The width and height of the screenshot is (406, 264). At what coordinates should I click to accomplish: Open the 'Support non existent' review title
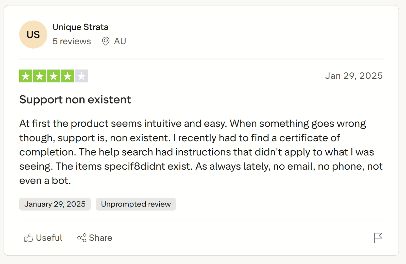pyautogui.click(x=75, y=99)
